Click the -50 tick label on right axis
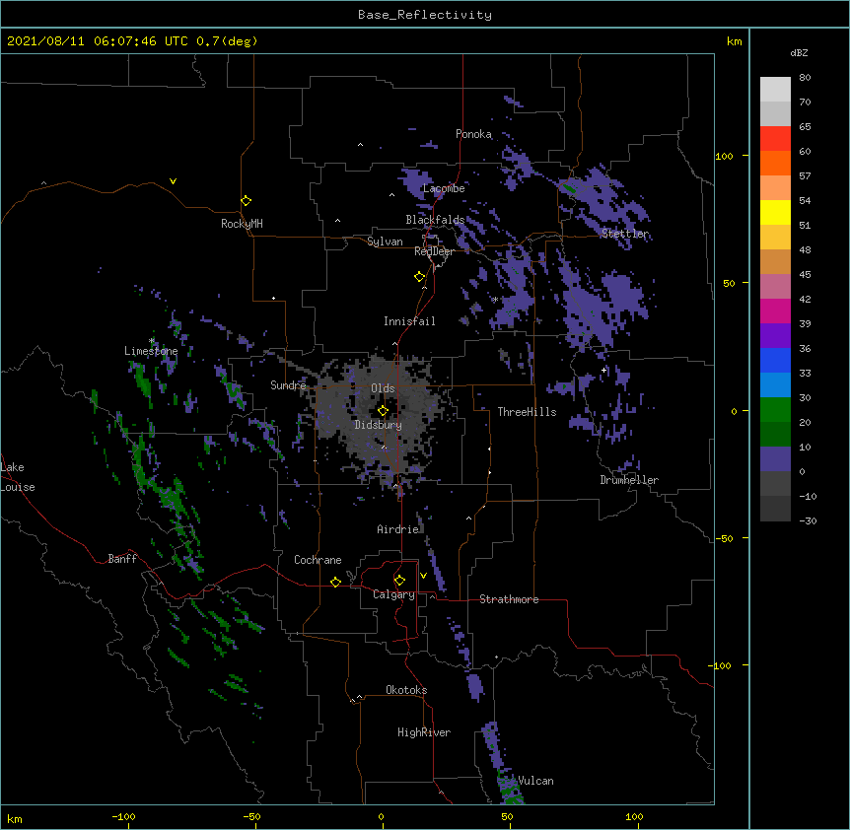This screenshot has height=830, width=850. [723, 538]
